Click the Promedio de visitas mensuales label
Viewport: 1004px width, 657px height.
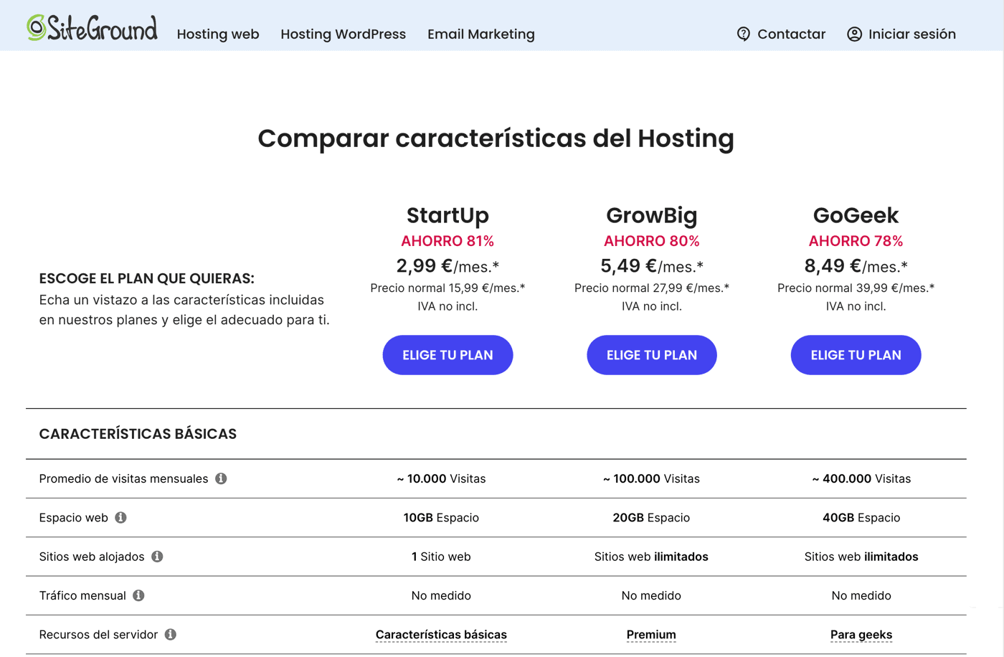click(123, 478)
